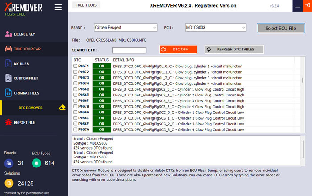Check the P067A row checkbox
The image size is (312, 196).
[75, 129]
